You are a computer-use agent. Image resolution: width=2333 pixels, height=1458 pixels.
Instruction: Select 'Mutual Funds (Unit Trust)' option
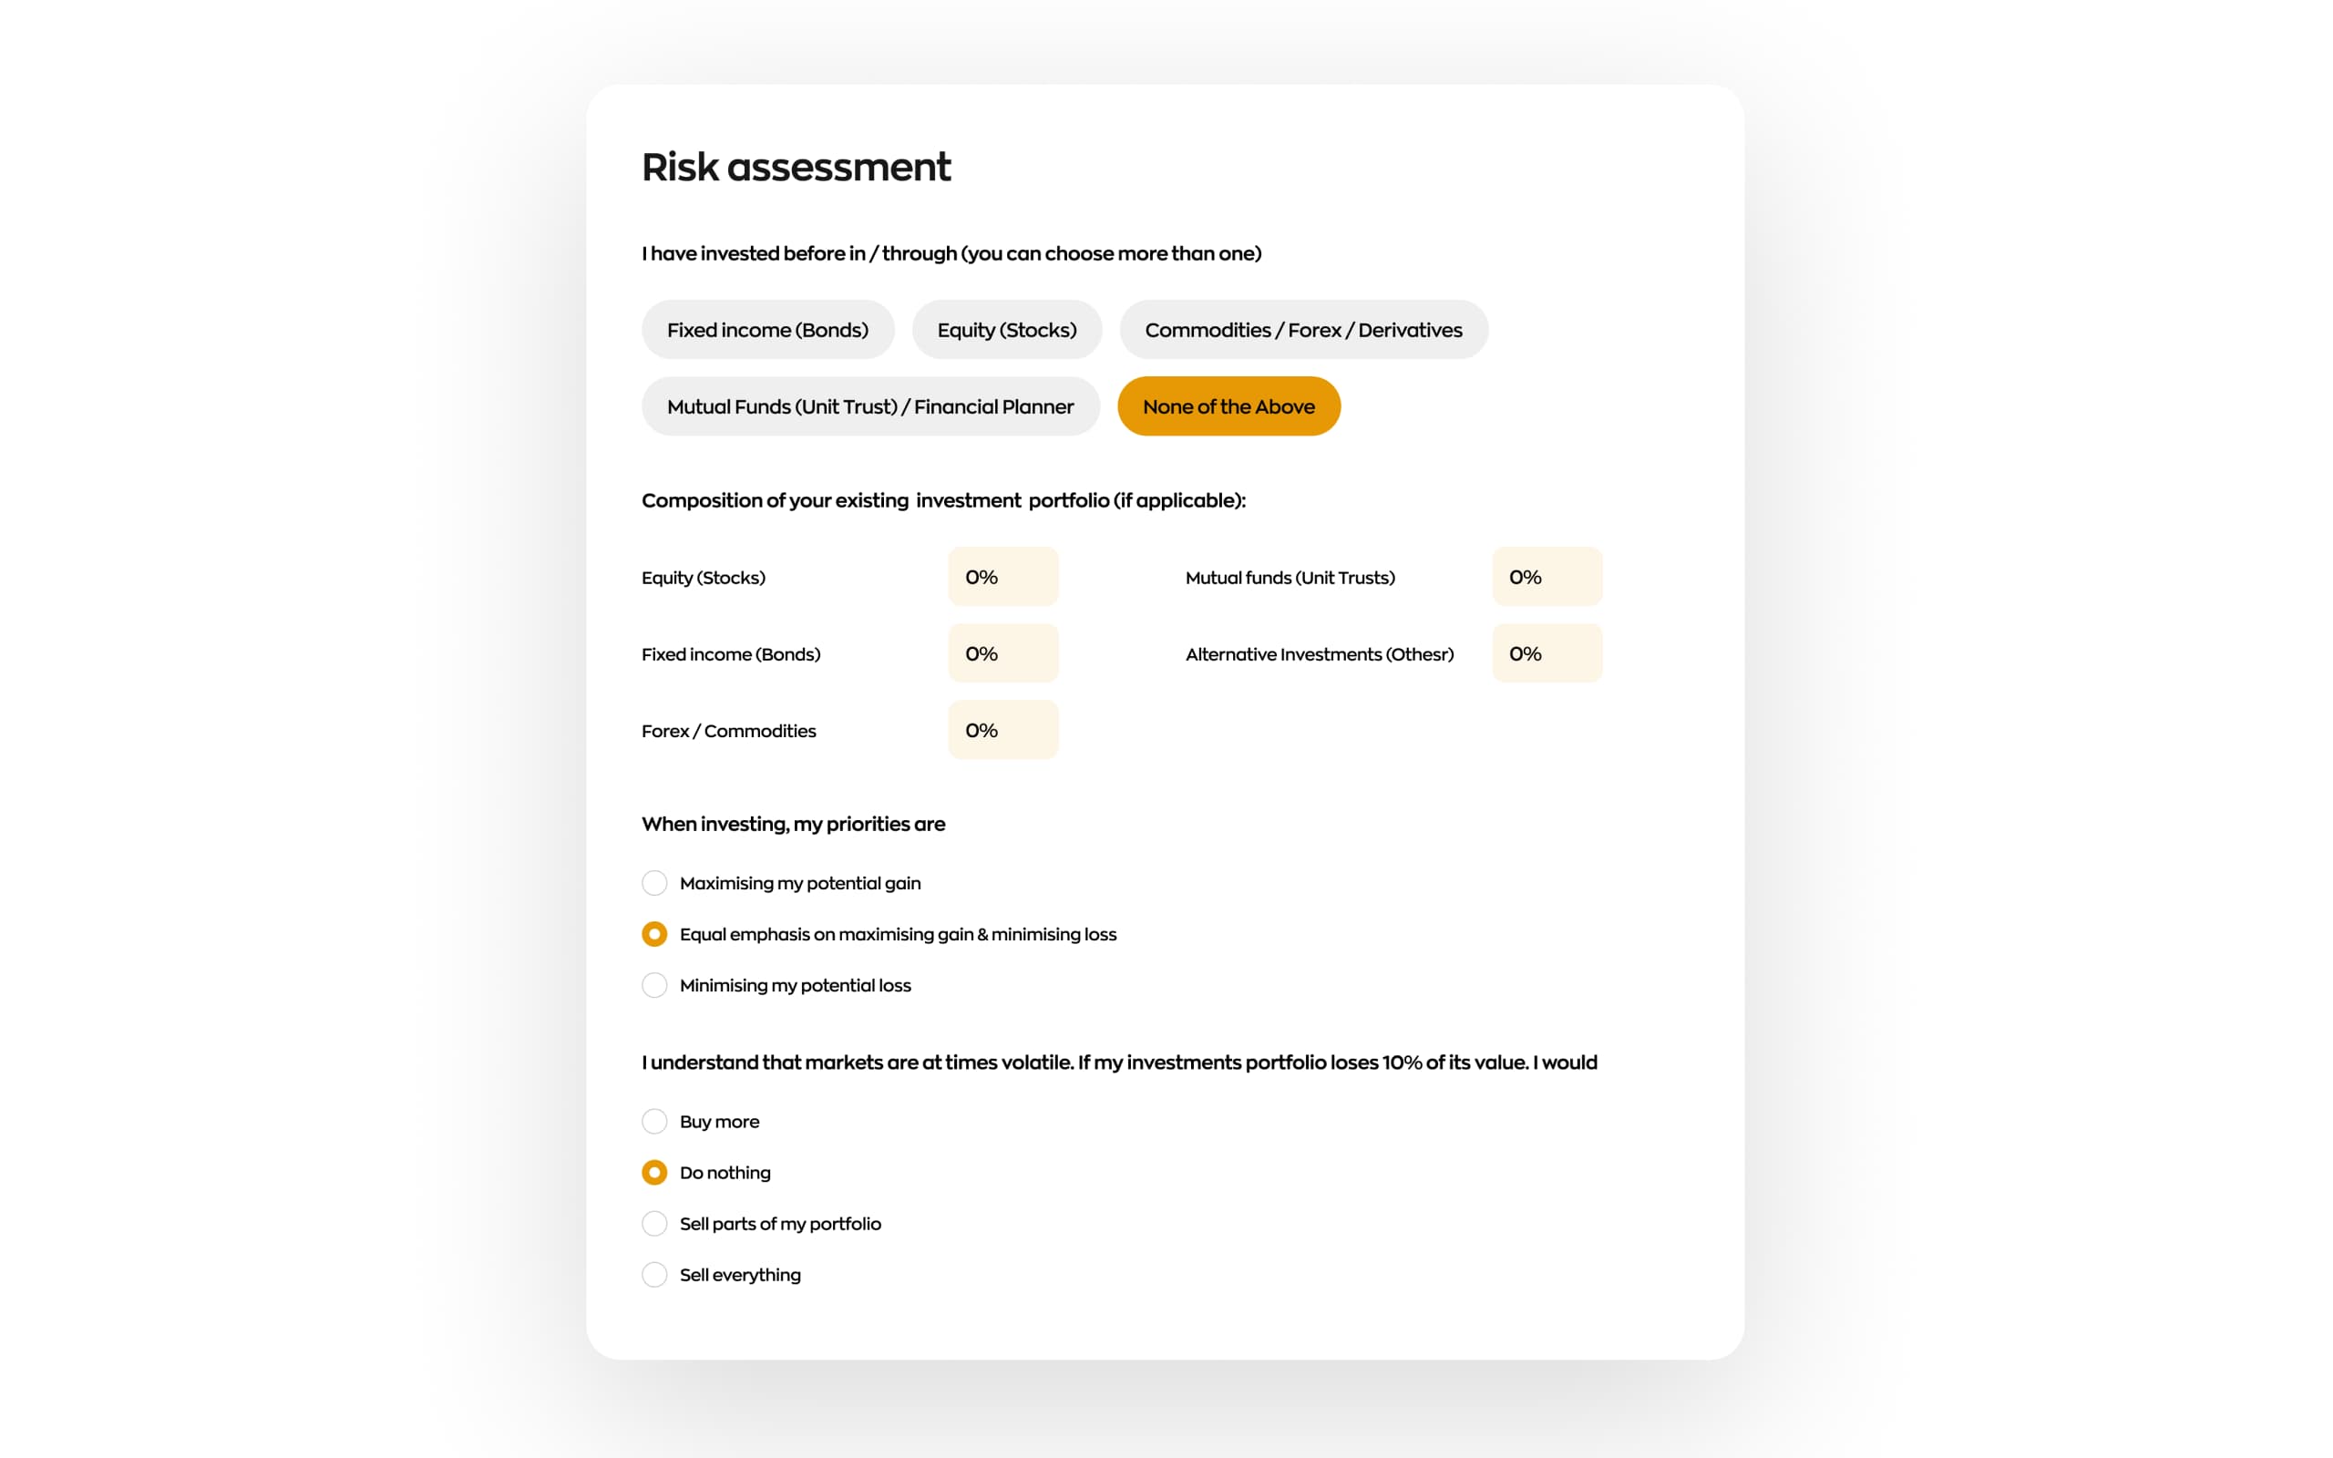point(868,406)
